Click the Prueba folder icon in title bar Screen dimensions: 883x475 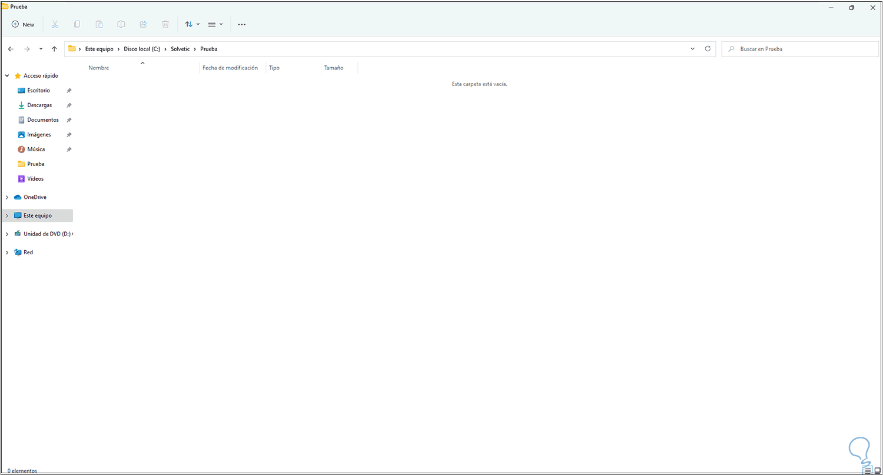(5, 6)
